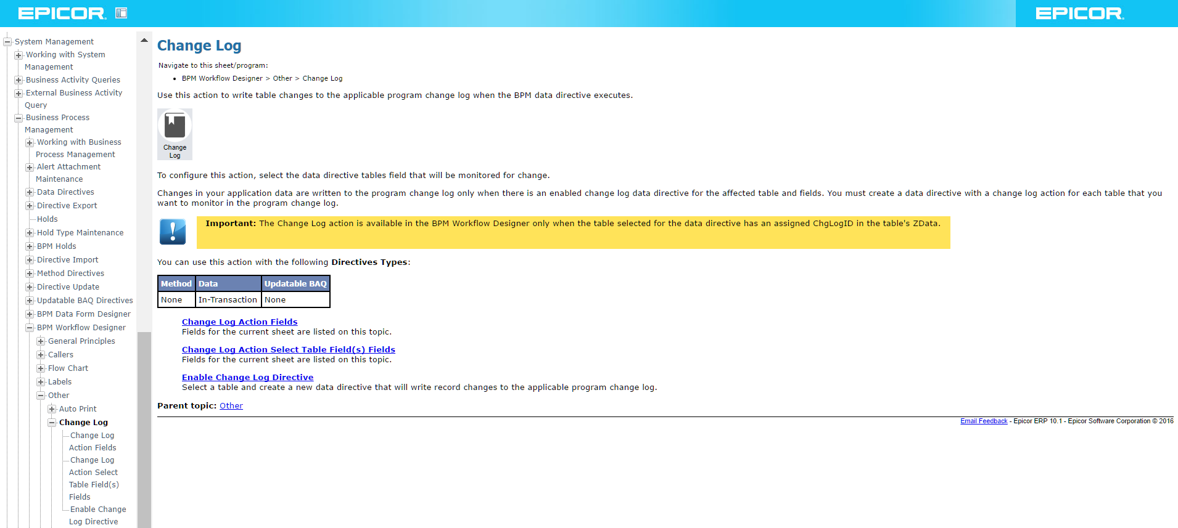This screenshot has width=1178, height=528.
Task: Select Holds in the navigation tree
Action: [47, 219]
